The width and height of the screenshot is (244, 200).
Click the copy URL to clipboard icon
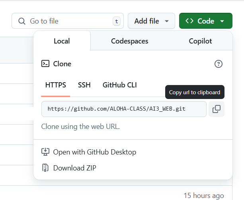point(216,109)
